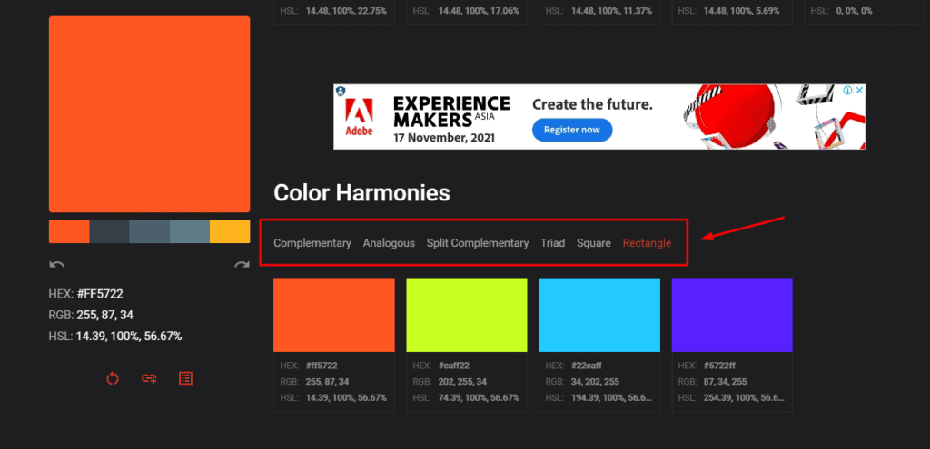The image size is (930, 449).
Task: Click the red add-link icon
Action: (149, 378)
